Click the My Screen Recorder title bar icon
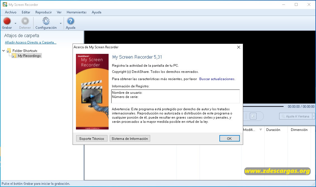The image size is (316, 187). pyautogui.click(x=5, y=4)
